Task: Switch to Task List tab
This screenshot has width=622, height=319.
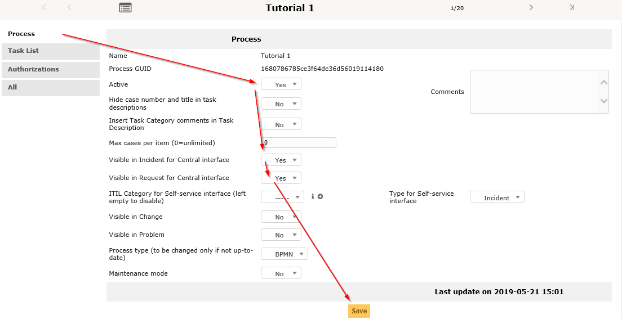Action: (x=50, y=51)
